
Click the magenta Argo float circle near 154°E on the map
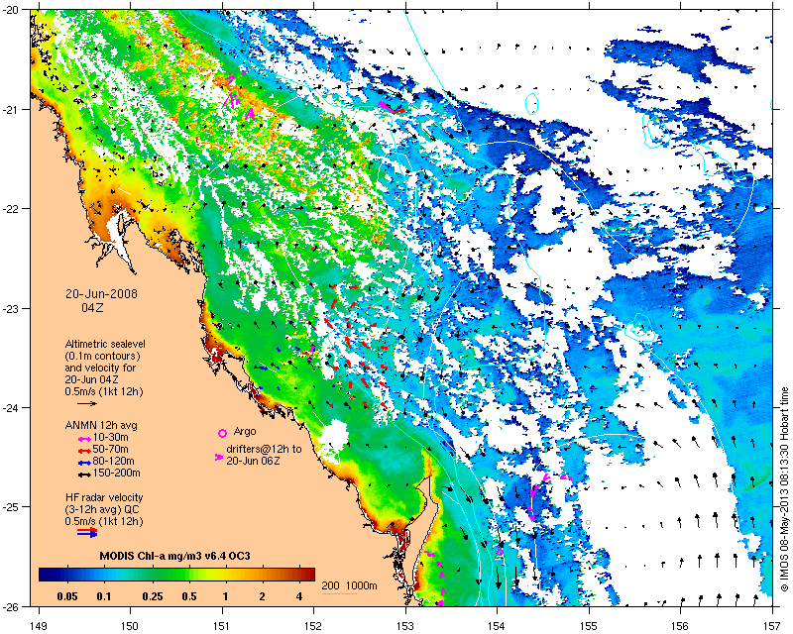500,553
